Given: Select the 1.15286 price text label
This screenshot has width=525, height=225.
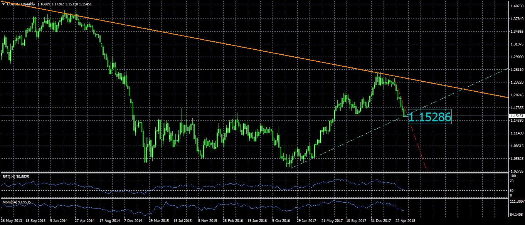Looking at the screenshot, I should click(429, 118).
